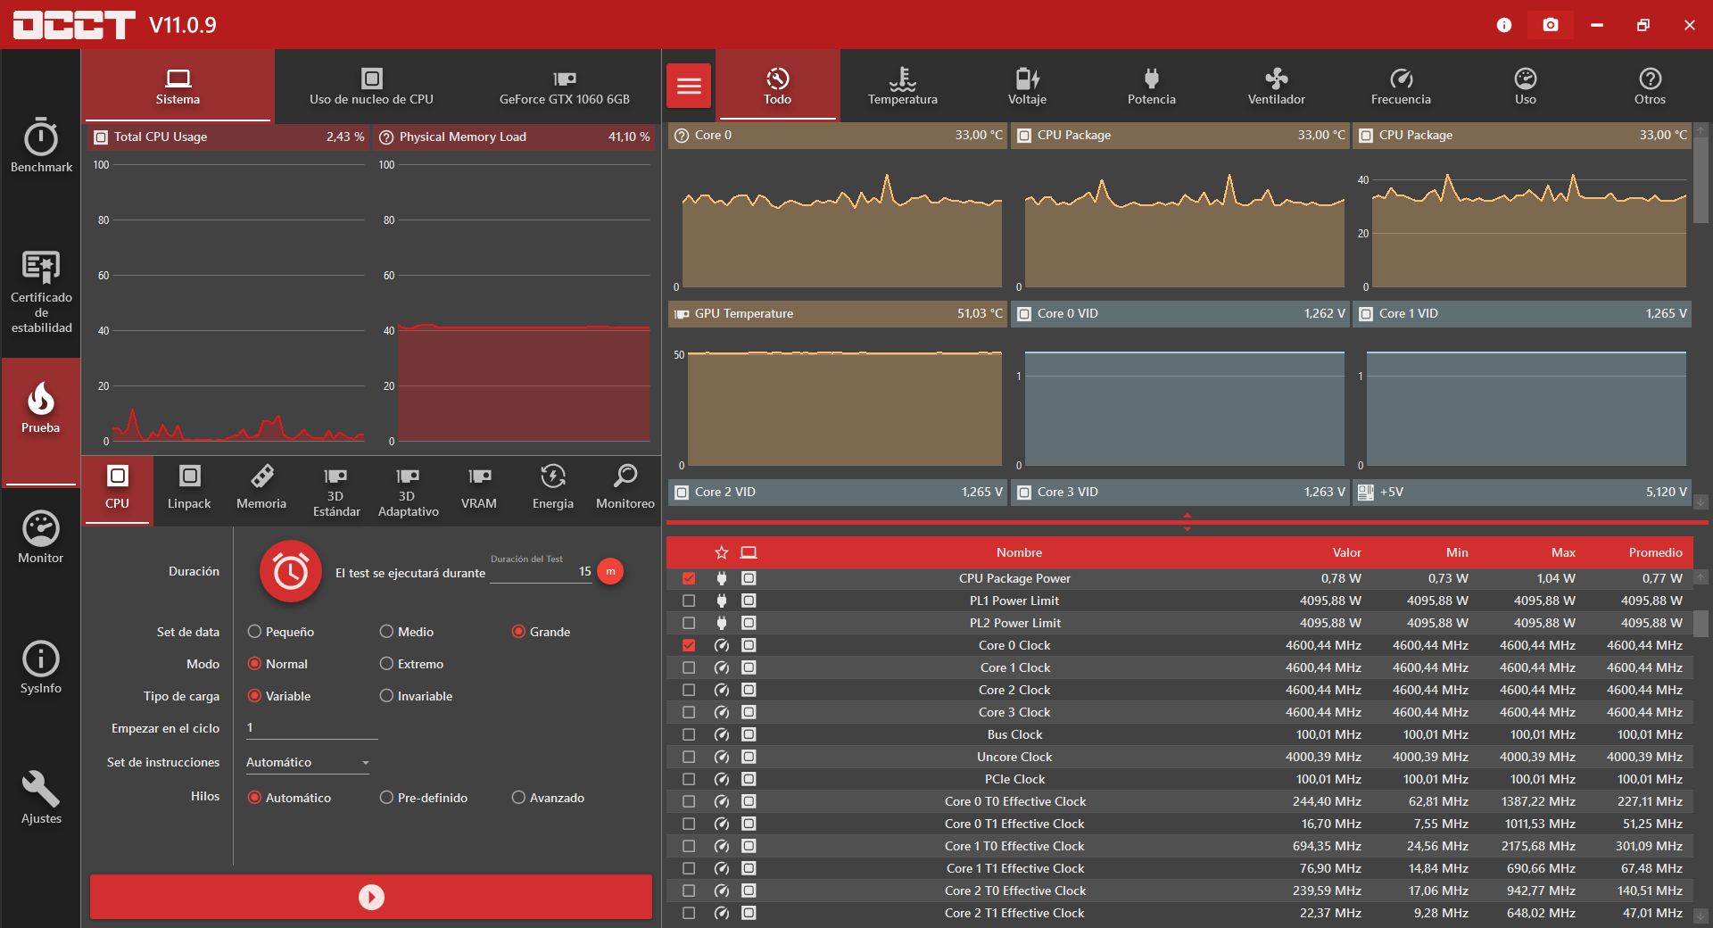
Task: Select the Monitoreo test
Action: pos(625,489)
